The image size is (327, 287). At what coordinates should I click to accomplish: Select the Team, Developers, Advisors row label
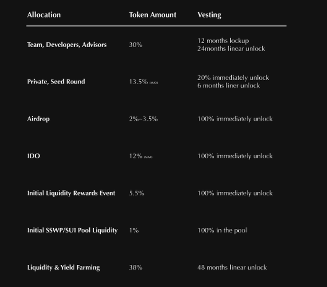(67, 45)
